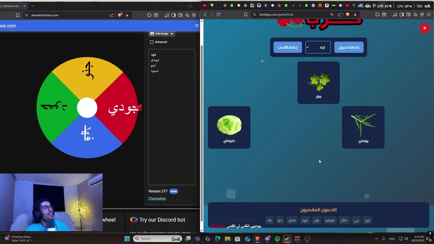Open Brave Wallet in left browser
The width and height of the screenshot is (434, 244).
pos(180,15)
